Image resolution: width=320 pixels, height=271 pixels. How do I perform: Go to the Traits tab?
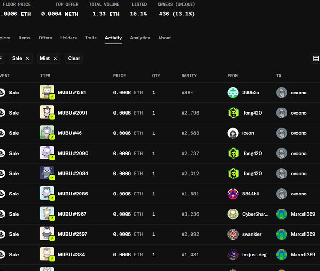(x=91, y=38)
